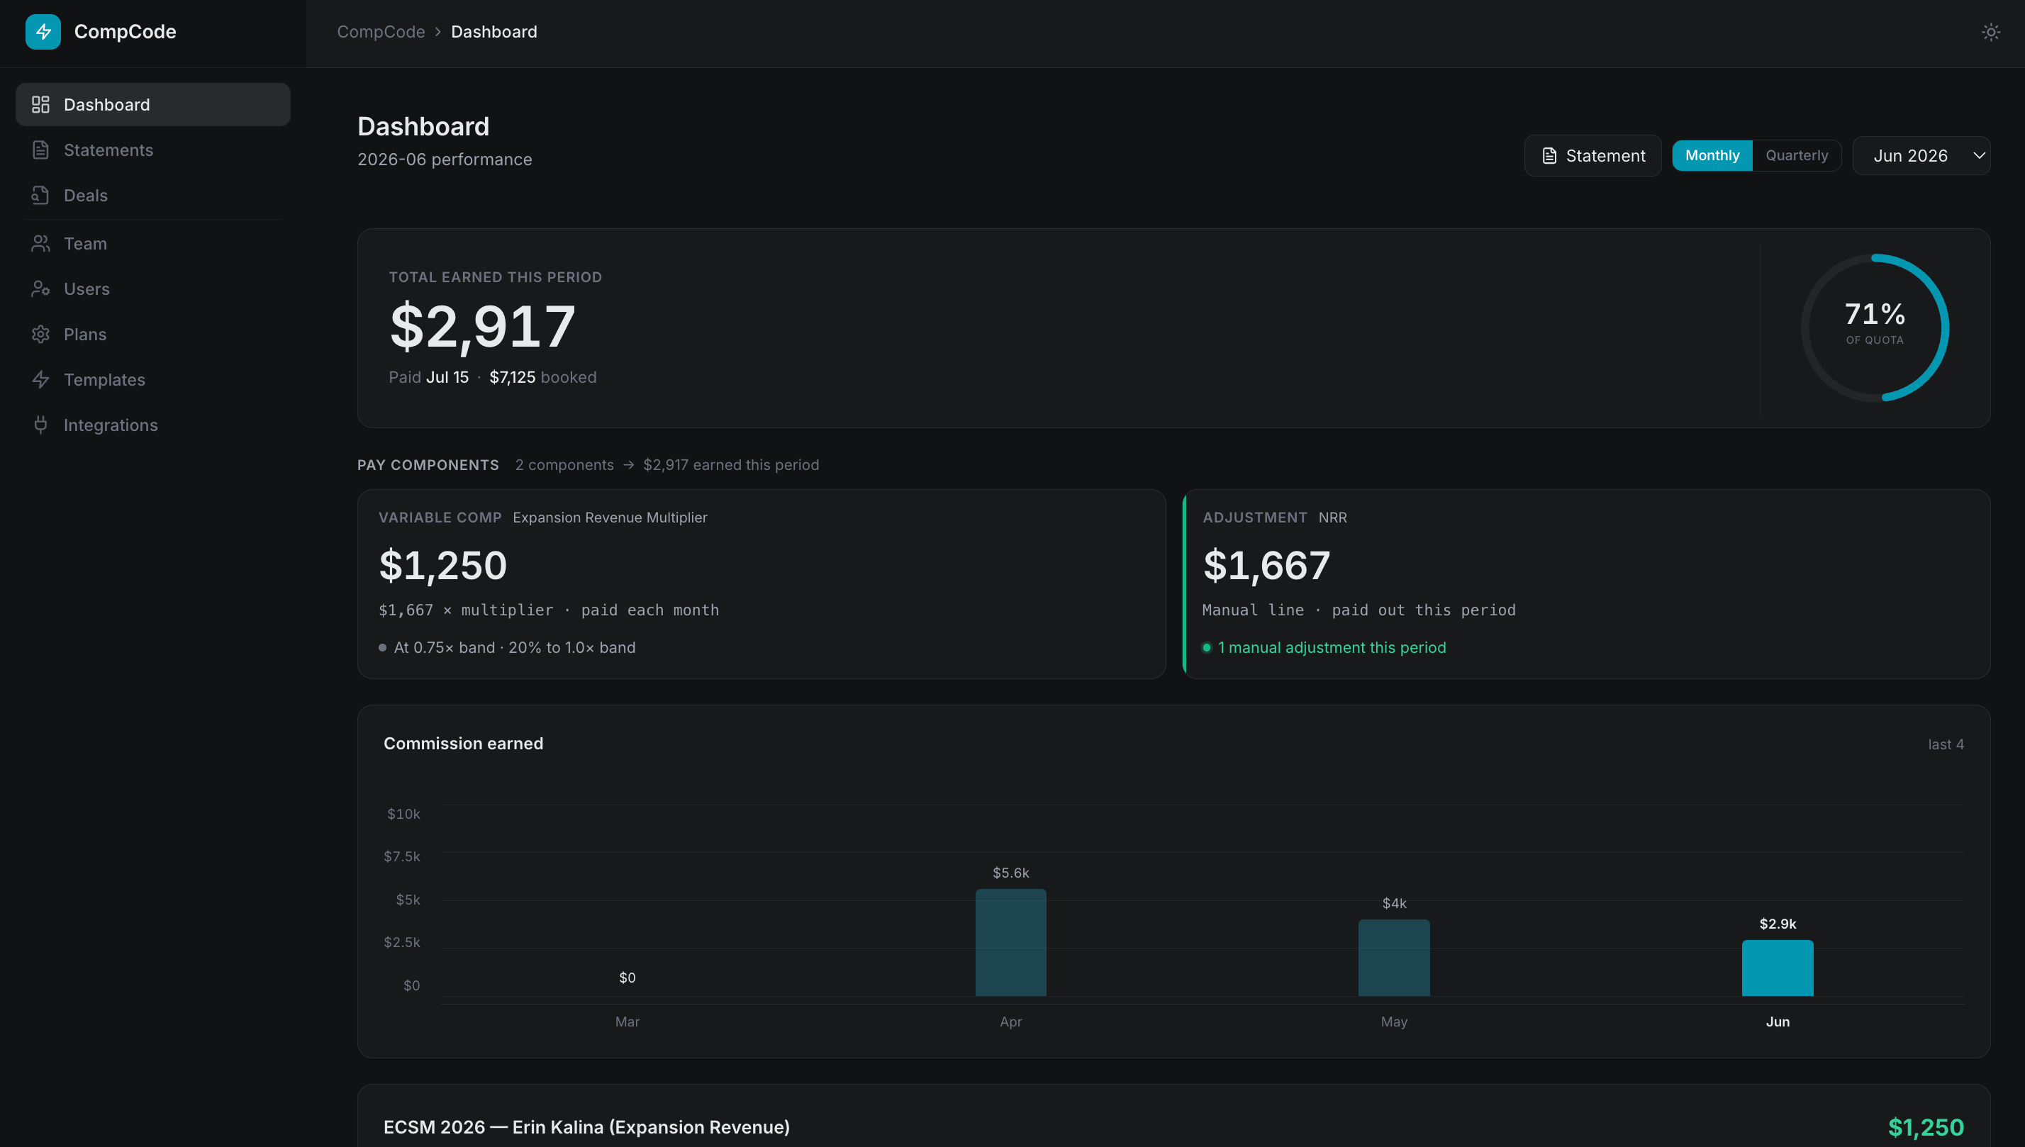The width and height of the screenshot is (2025, 1147).
Task: Click the Apr $5.6k chart bar
Action: point(1010,942)
